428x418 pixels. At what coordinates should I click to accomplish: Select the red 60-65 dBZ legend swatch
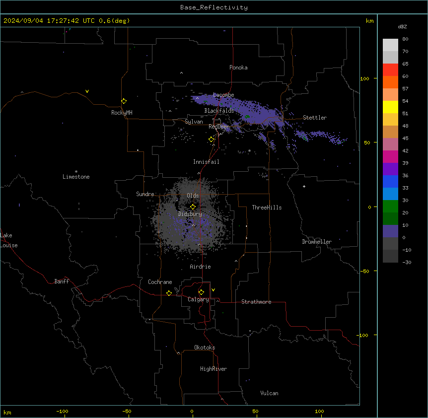(390, 70)
